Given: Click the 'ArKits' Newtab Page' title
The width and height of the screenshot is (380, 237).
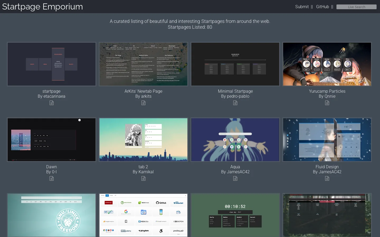Looking at the screenshot, I should pyautogui.click(x=143, y=91).
